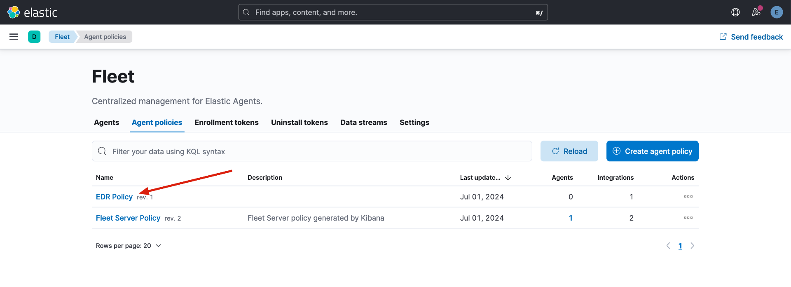
Task: Open the user account avatar E
Action: [x=777, y=12]
